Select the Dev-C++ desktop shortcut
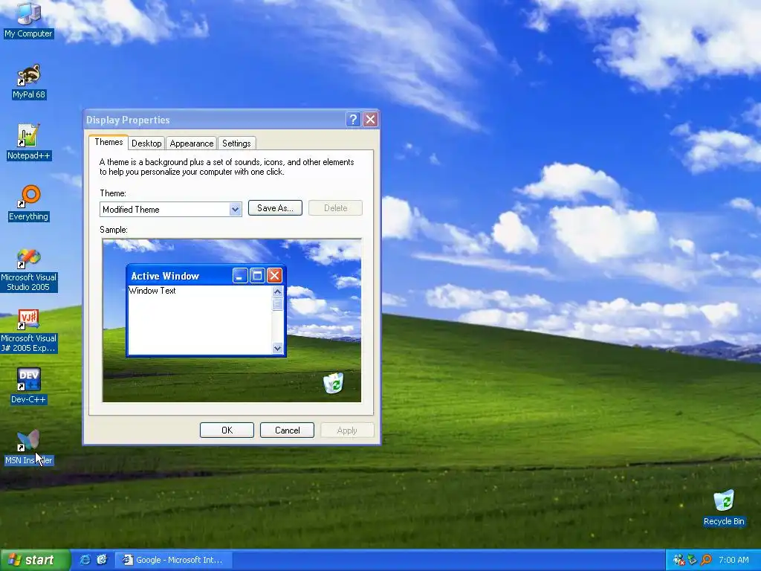 click(x=29, y=386)
